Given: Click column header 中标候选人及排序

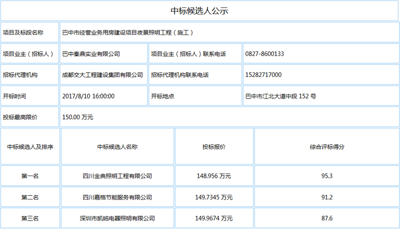Looking at the screenshot, I should click(x=30, y=146).
